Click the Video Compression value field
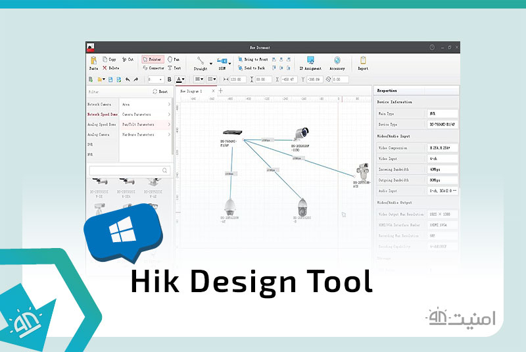Viewport: 526px width, 352px height. pyautogui.click(x=442, y=148)
